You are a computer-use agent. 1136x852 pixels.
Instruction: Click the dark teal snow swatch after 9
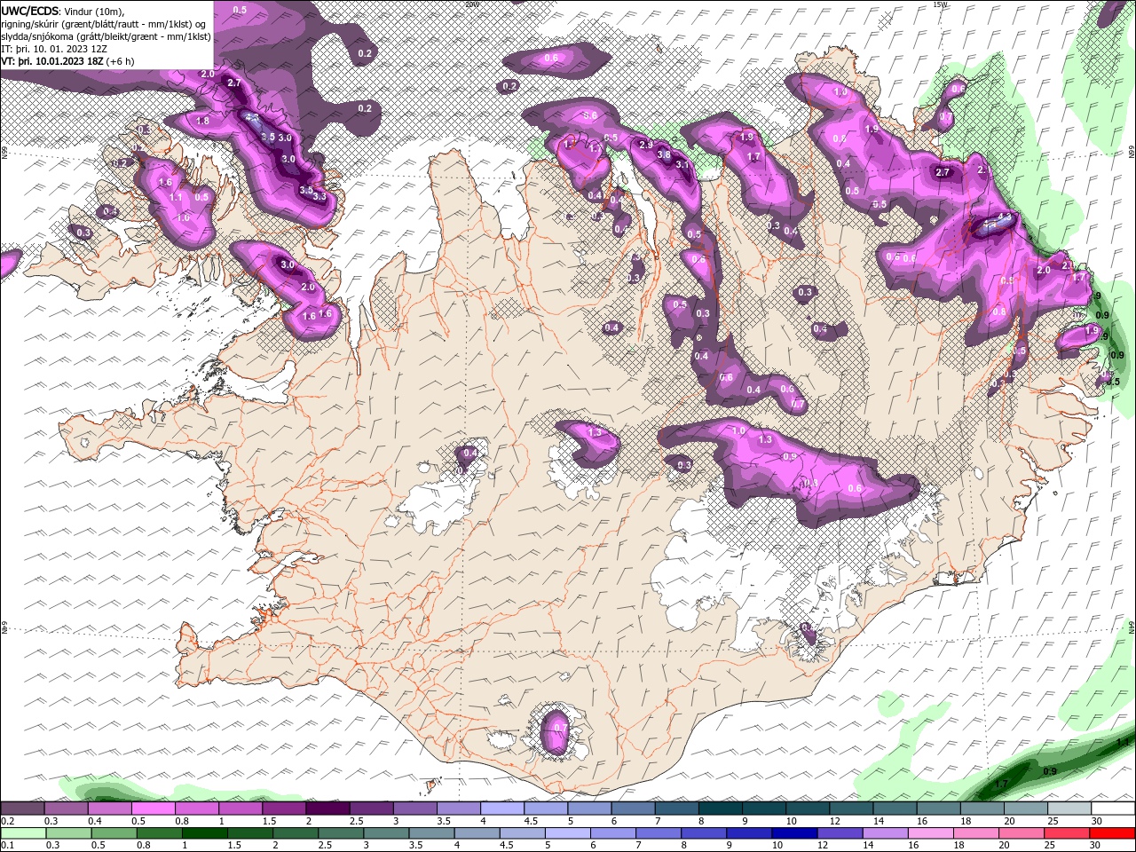click(764, 809)
